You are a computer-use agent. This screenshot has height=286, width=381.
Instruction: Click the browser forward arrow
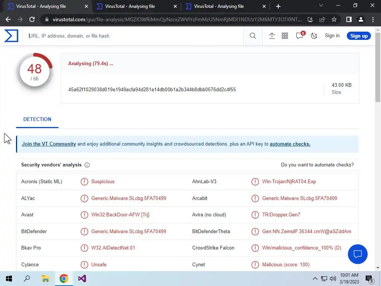[20, 19]
